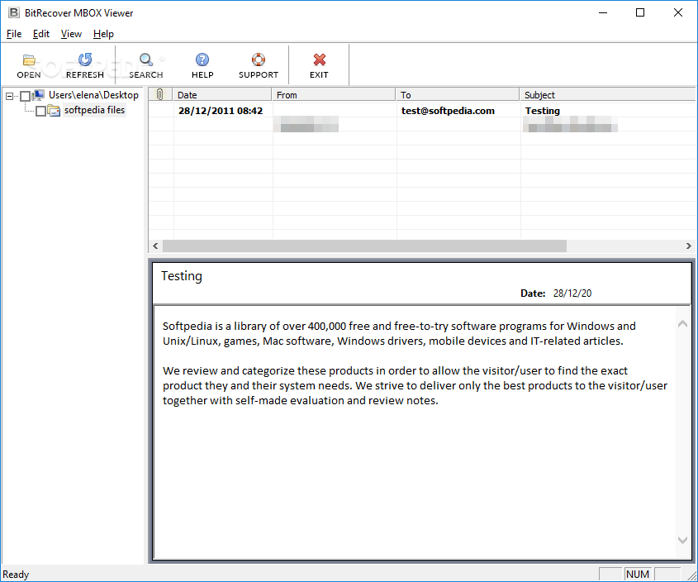Click the NUM status bar indicator

click(x=638, y=574)
